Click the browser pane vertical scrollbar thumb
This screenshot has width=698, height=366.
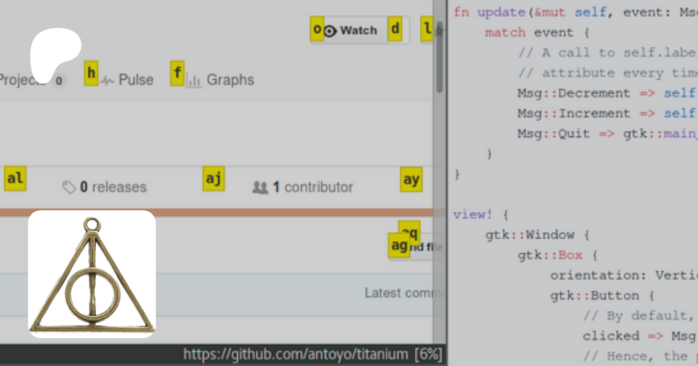439,58
